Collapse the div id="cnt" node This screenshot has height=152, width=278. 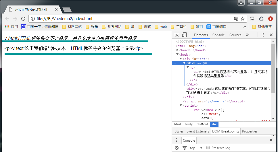(181, 59)
